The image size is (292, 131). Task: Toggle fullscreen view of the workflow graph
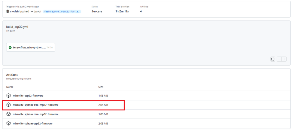coord(273,59)
